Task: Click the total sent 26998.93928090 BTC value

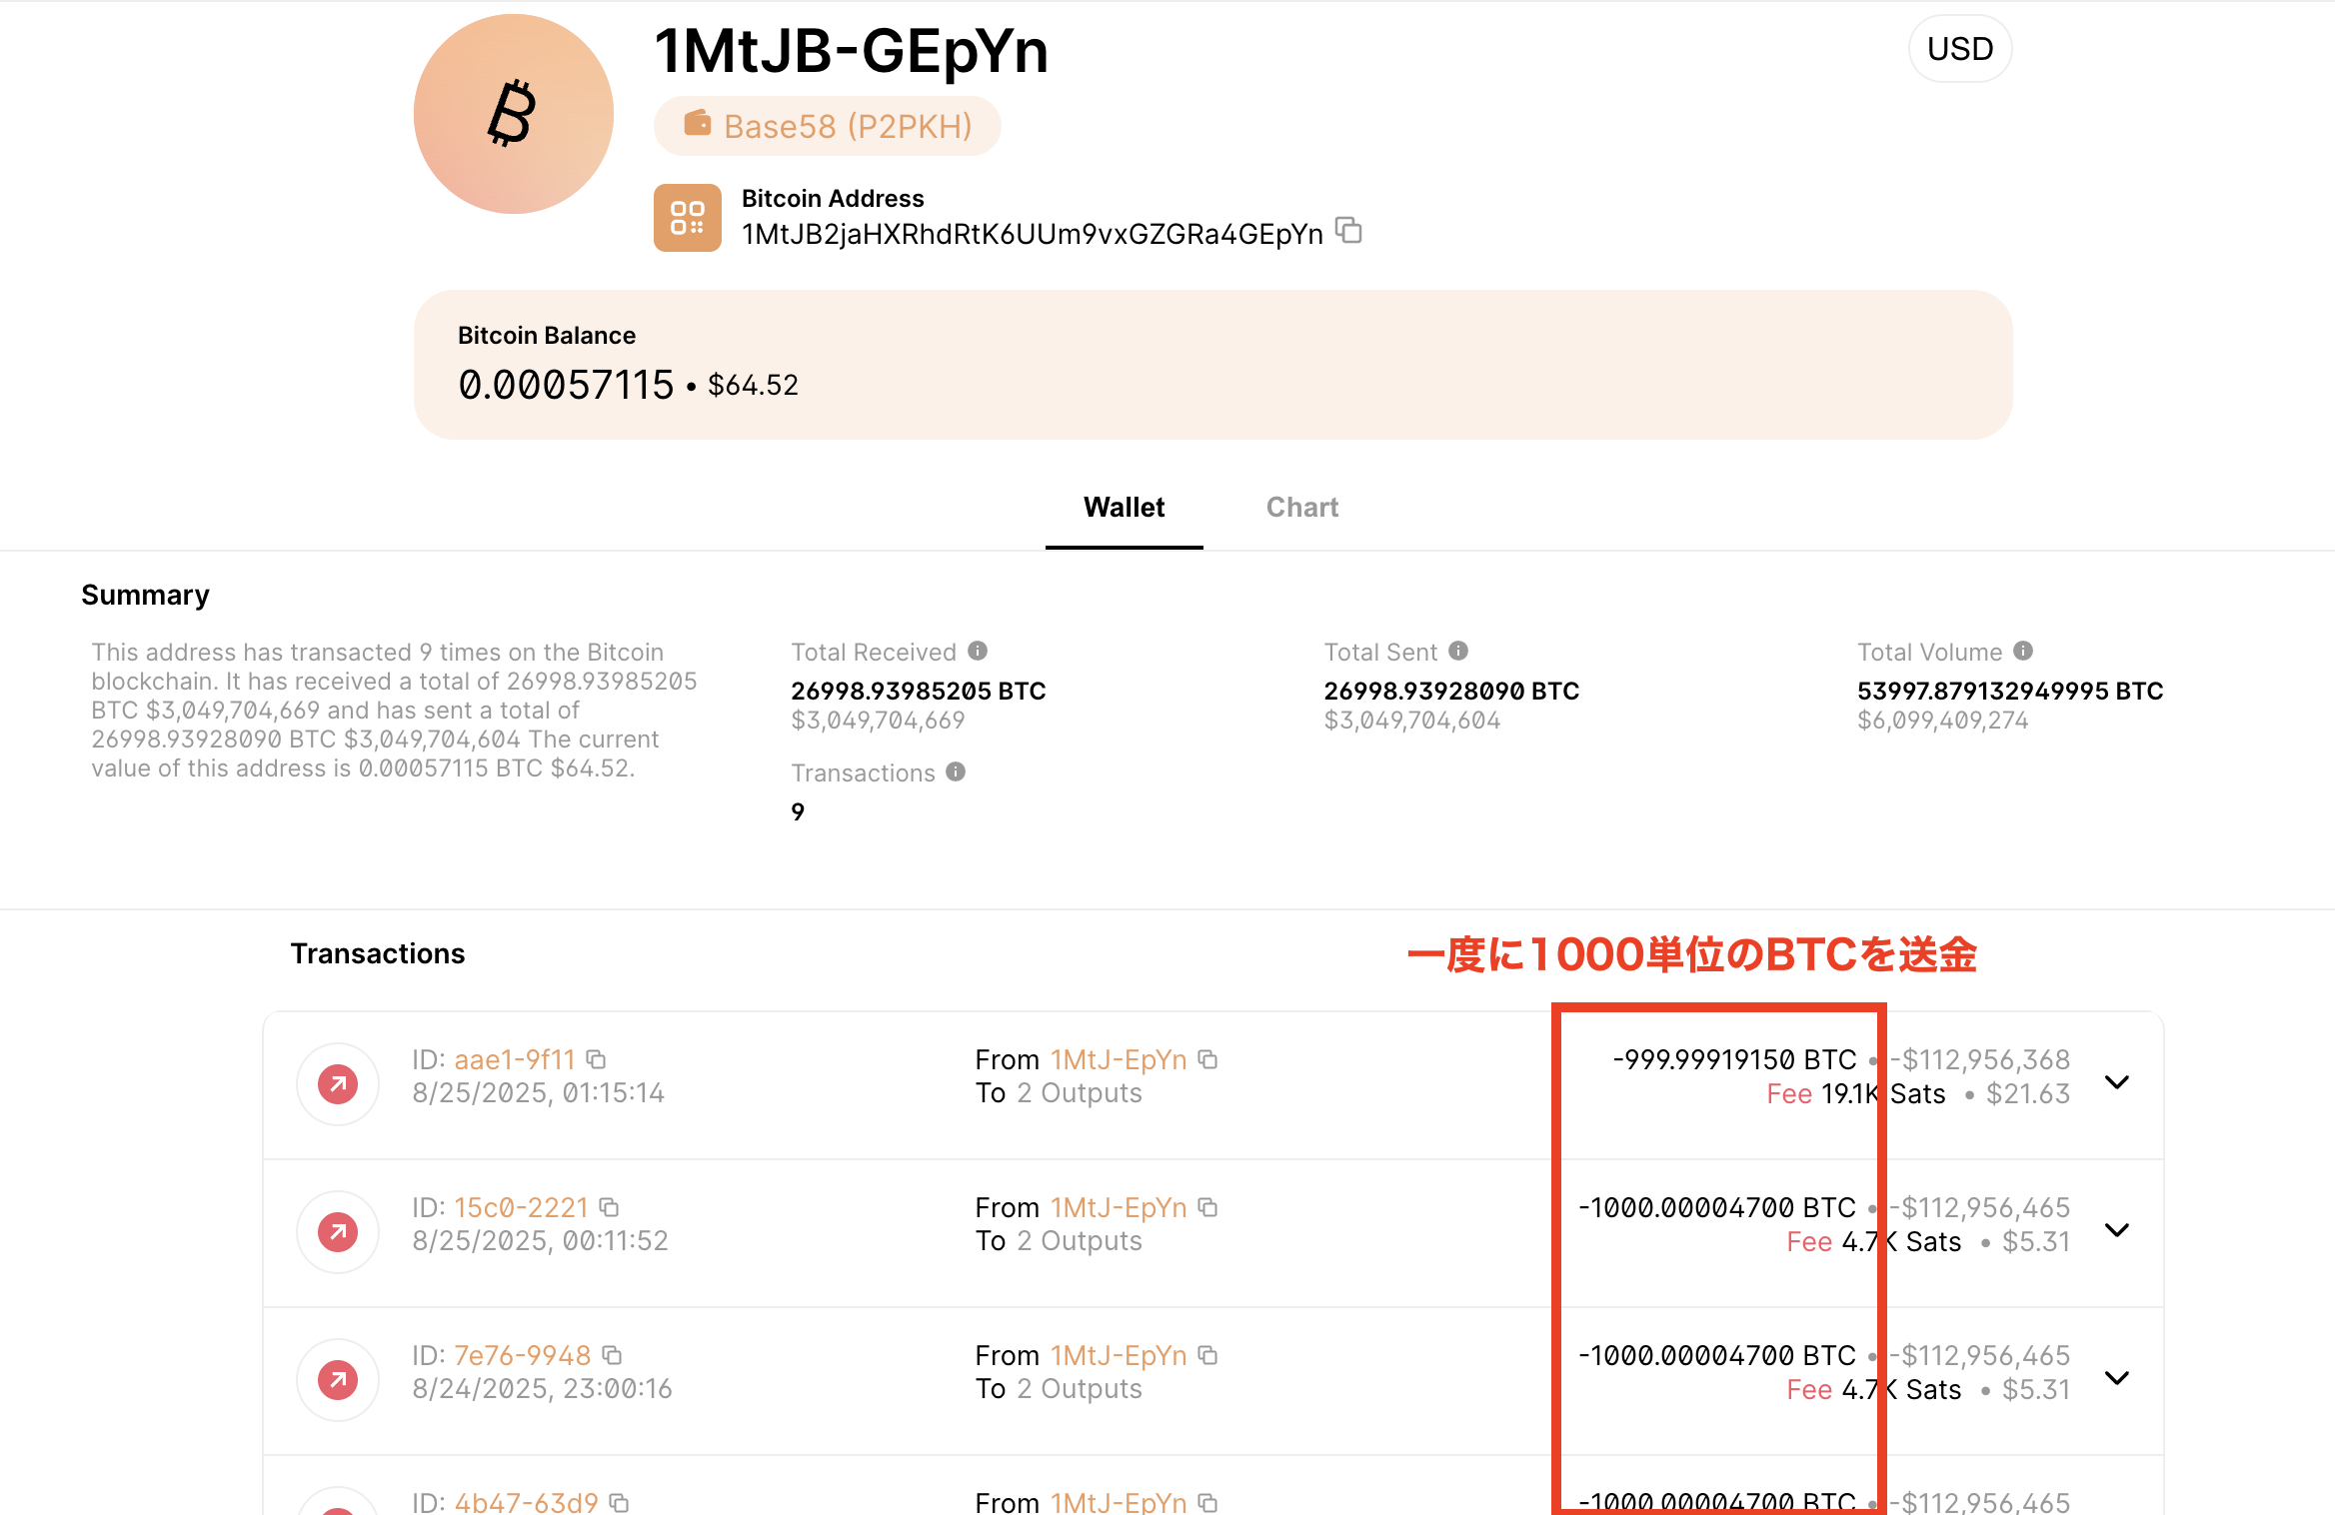Action: [x=1451, y=691]
